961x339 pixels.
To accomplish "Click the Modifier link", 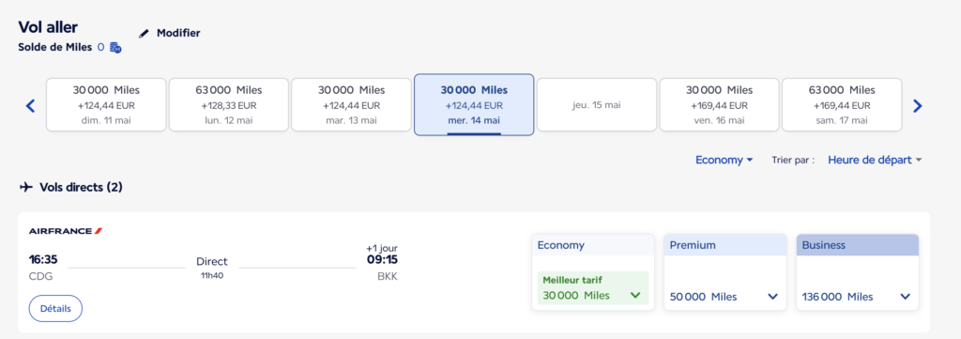I will [178, 33].
